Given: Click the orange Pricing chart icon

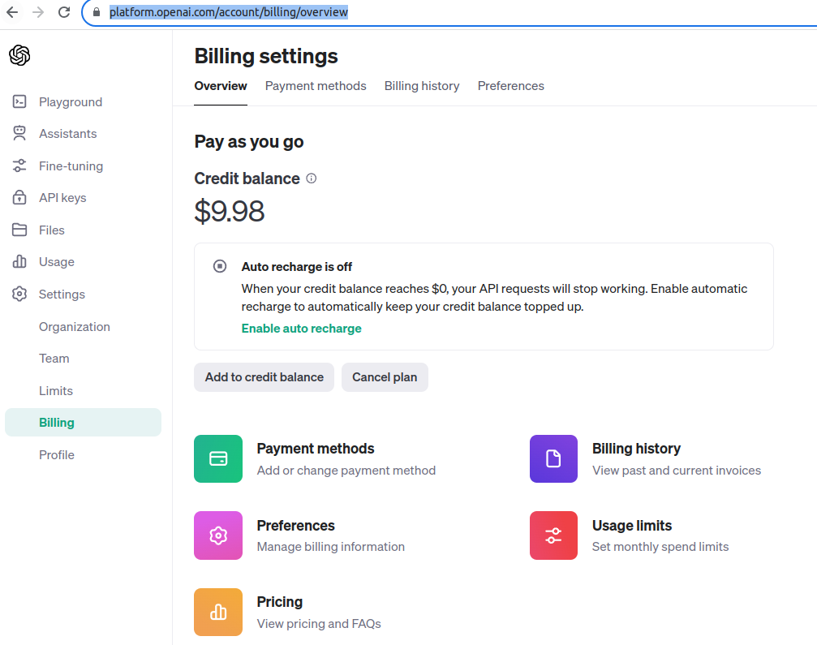Looking at the screenshot, I should [218, 613].
